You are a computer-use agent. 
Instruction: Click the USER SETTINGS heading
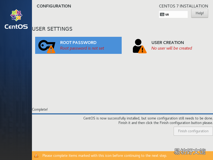click(52, 29)
